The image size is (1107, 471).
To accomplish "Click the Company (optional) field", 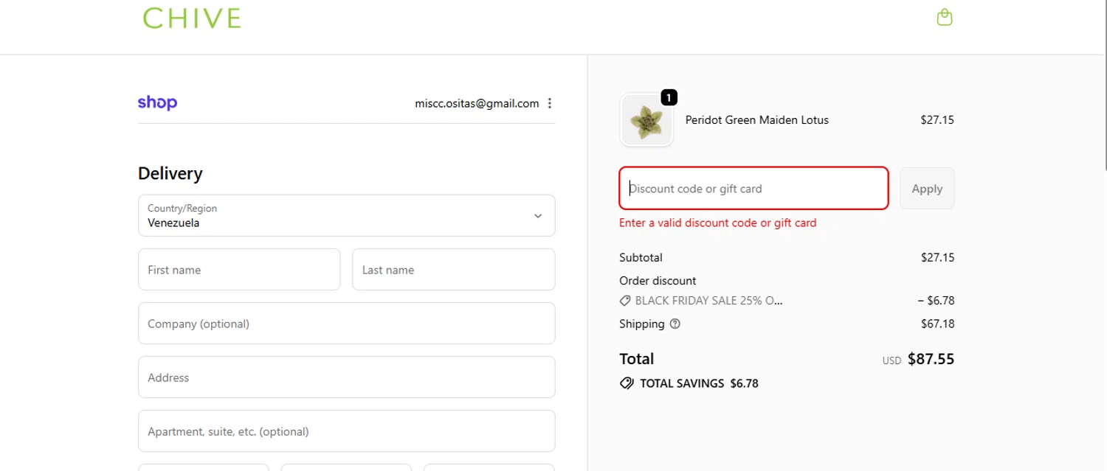I will click(346, 324).
